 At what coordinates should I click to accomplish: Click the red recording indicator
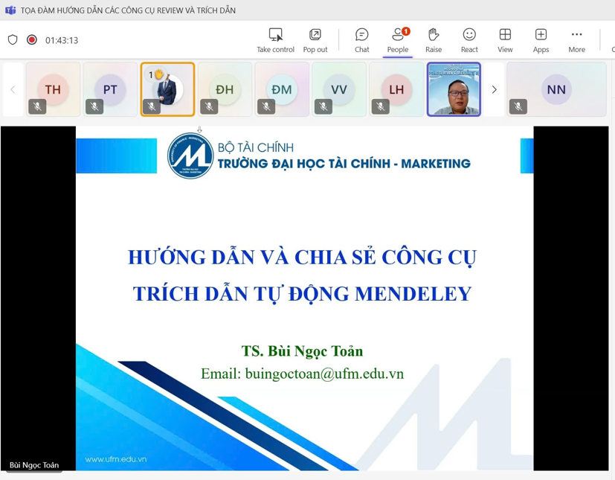tap(32, 40)
